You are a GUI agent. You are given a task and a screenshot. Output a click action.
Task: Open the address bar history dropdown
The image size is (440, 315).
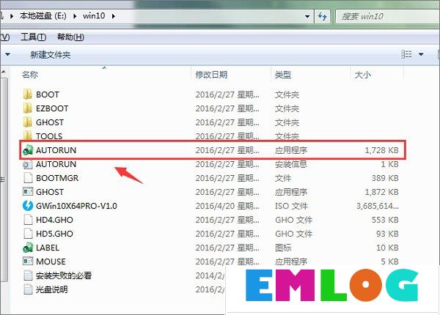(307, 16)
